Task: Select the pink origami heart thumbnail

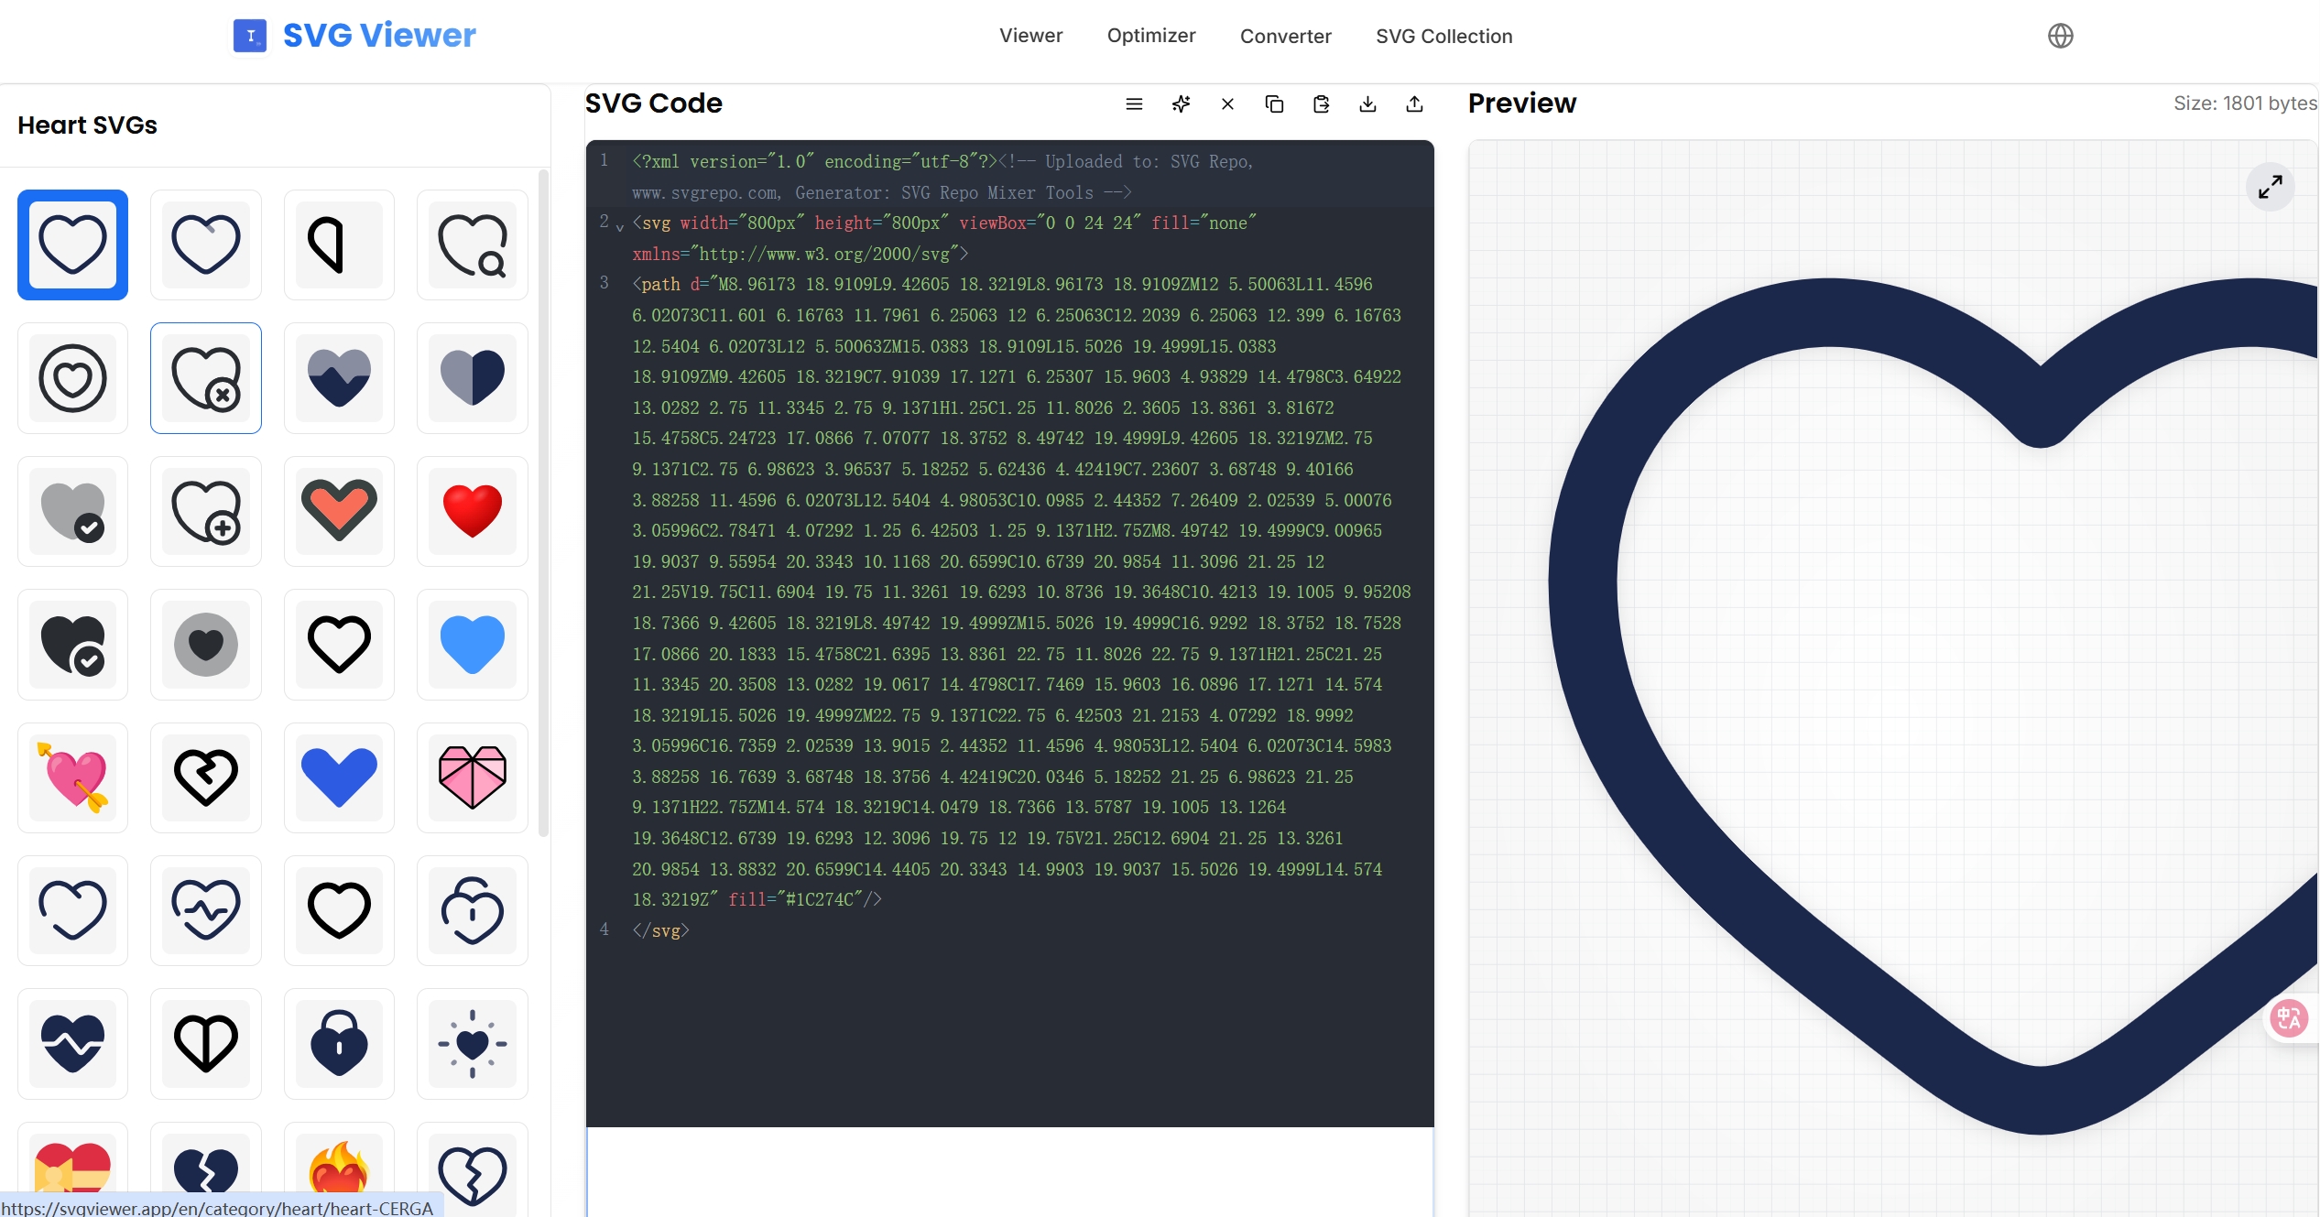Action: [x=472, y=777]
